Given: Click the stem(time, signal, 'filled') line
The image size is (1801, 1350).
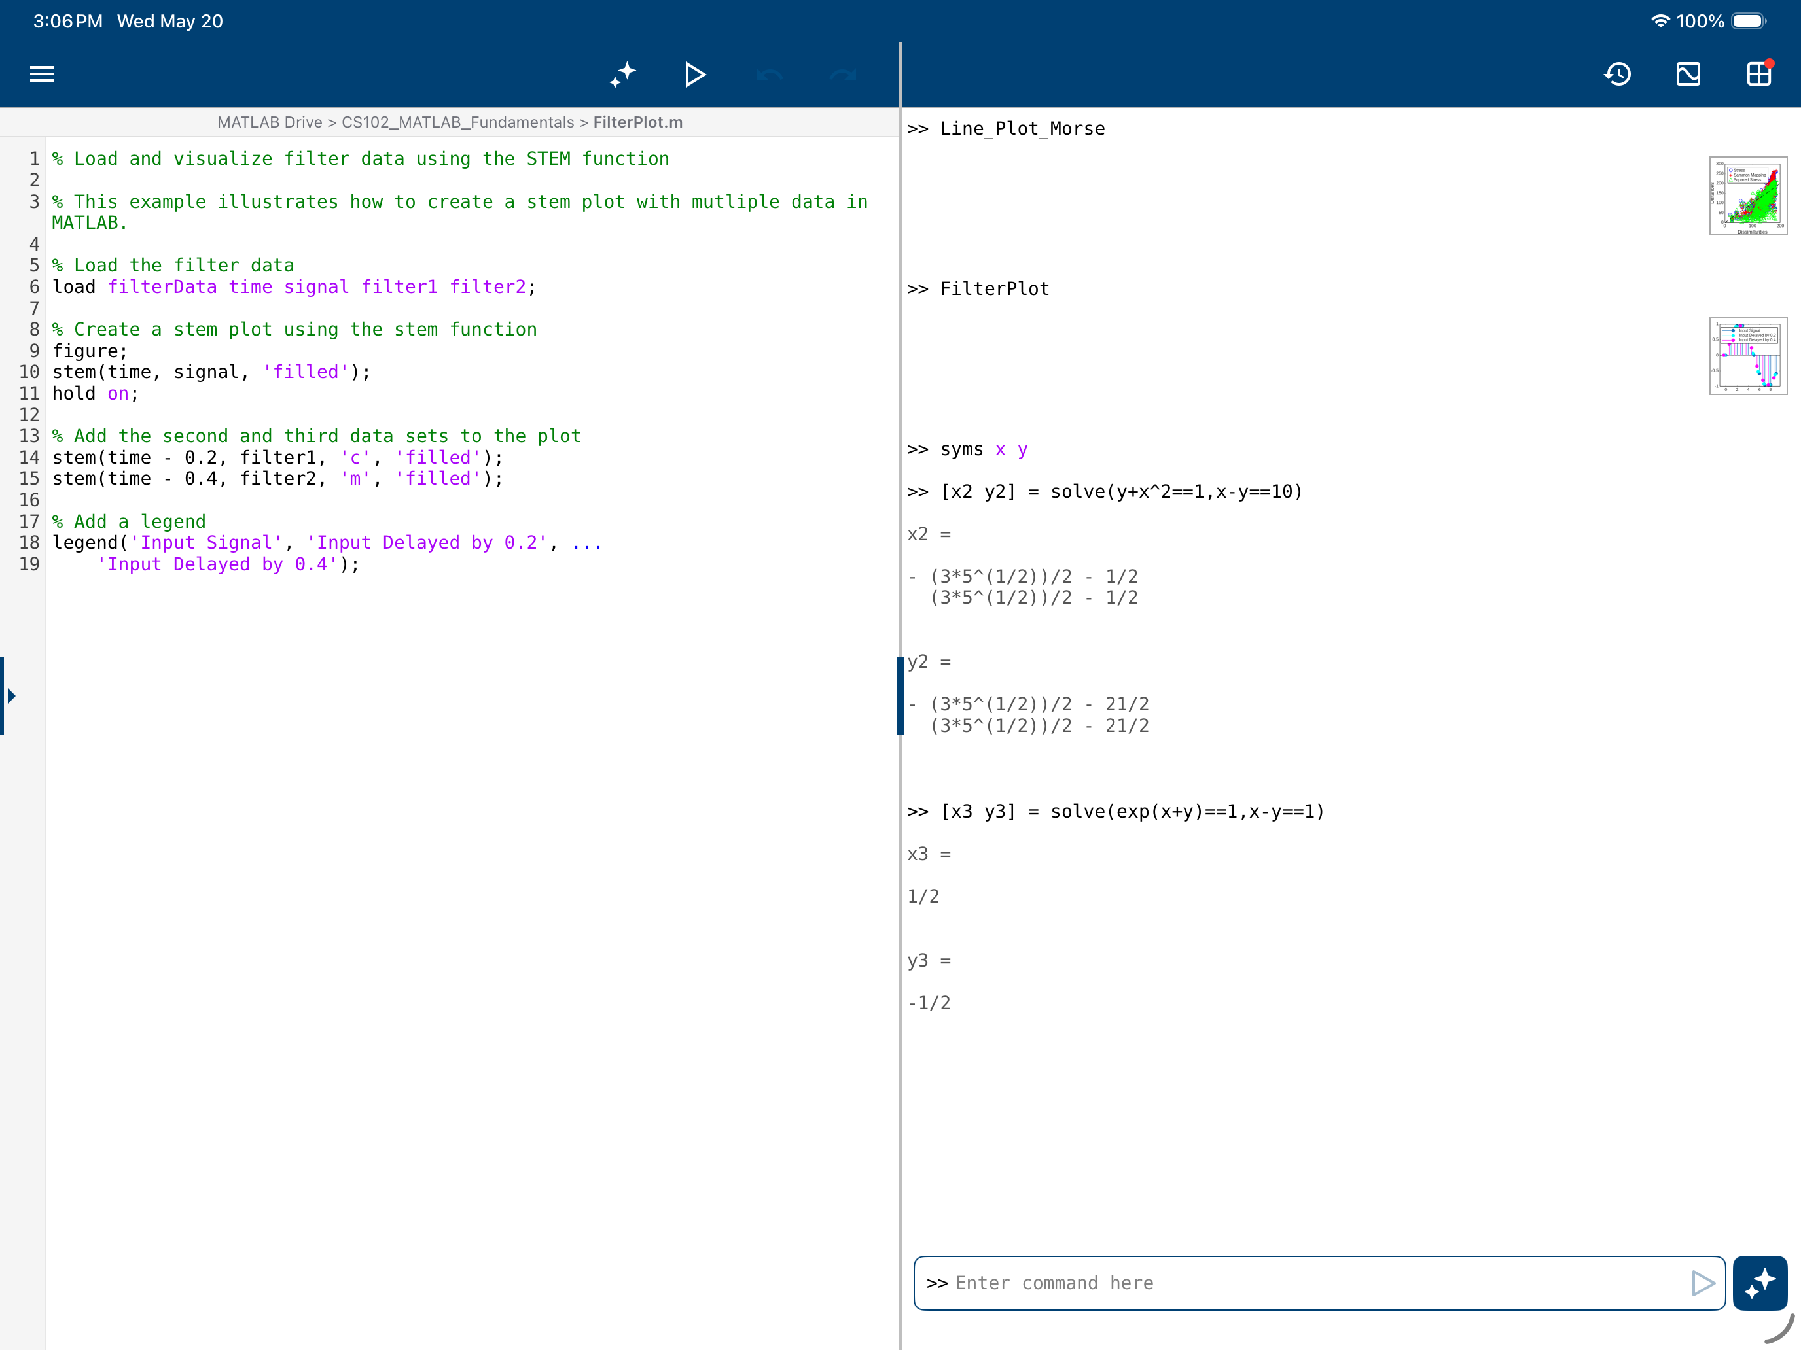Looking at the screenshot, I should click(x=211, y=372).
